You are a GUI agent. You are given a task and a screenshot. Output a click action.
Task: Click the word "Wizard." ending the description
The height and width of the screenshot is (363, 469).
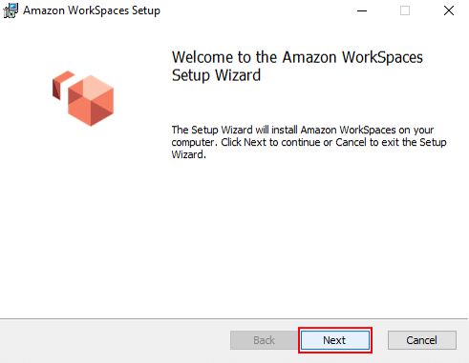coord(189,154)
